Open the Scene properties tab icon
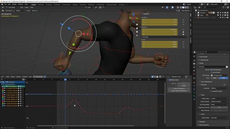This screenshot has width=230, height=129. point(194,71)
